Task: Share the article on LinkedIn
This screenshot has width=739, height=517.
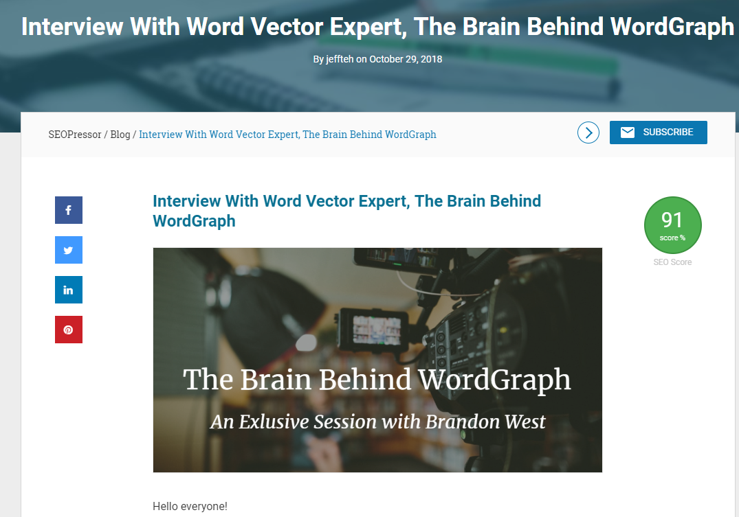Action: point(69,290)
